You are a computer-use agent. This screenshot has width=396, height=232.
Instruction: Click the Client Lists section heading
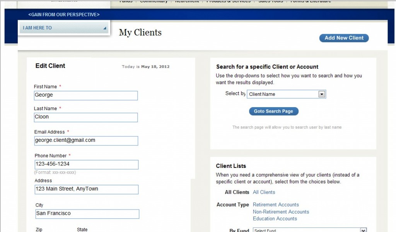231,166
